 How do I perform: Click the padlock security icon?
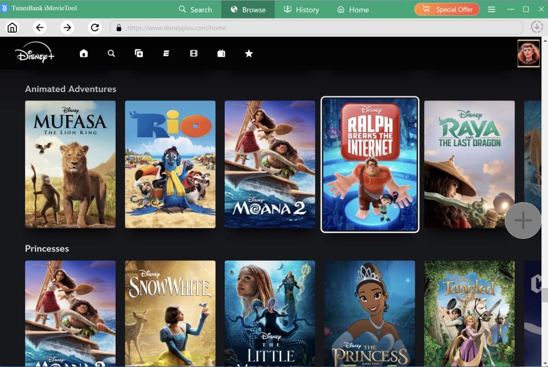[119, 28]
